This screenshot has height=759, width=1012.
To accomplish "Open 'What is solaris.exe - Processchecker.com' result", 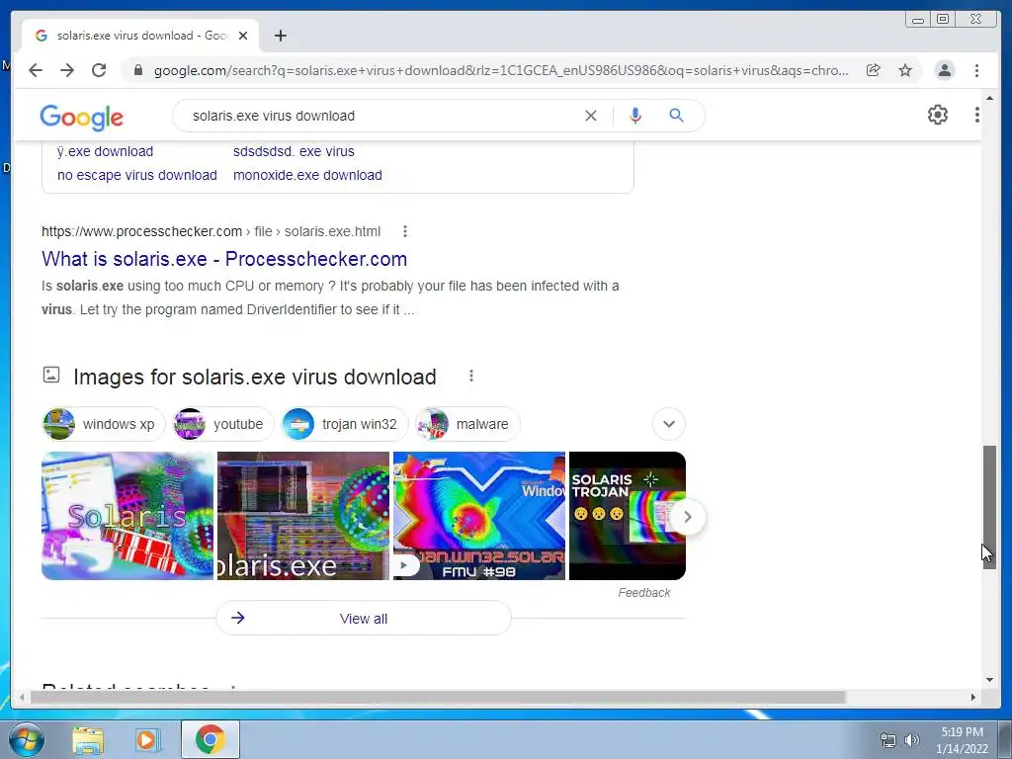I will coord(224,259).
